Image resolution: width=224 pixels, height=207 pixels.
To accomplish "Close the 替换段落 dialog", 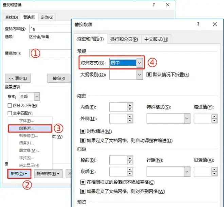I will coord(215,24).
